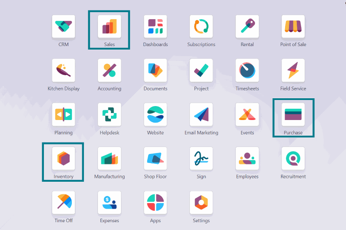Launch the Sales app icon
Image resolution: width=346 pixels, height=230 pixels.
109,27
